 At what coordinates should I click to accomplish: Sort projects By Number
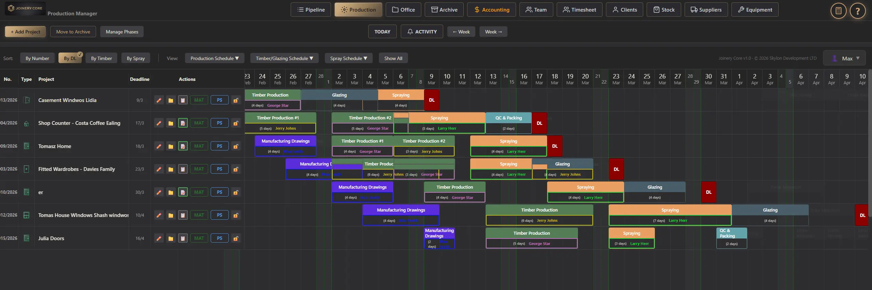point(37,58)
